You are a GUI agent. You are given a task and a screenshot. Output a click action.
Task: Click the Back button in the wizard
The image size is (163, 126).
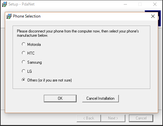tap(89, 118)
